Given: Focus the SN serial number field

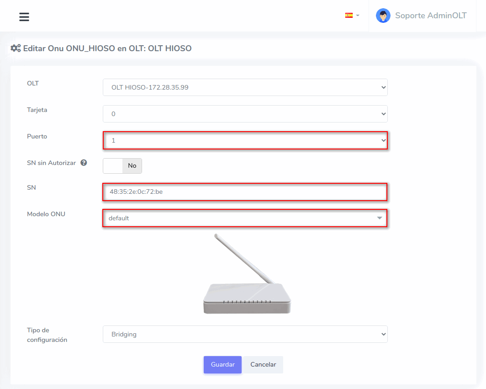Looking at the screenshot, I should (x=245, y=192).
